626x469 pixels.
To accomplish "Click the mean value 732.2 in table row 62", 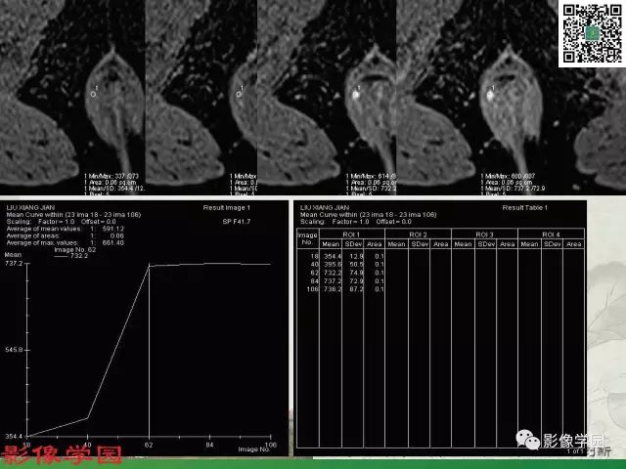I will tap(333, 273).
